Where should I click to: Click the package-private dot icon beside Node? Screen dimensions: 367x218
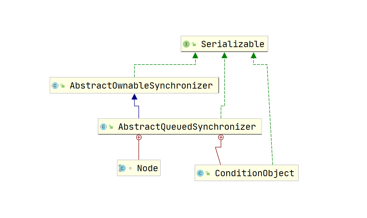[x=130, y=168]
